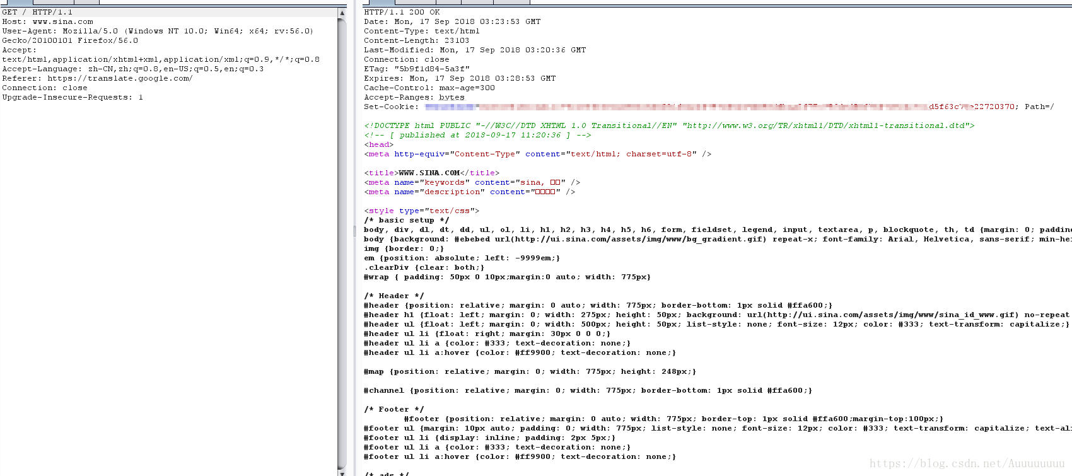Click the 'Expires: Mon, 17 Sep' header
Viewport: 1072px width, 476px height.
point(460,78)
